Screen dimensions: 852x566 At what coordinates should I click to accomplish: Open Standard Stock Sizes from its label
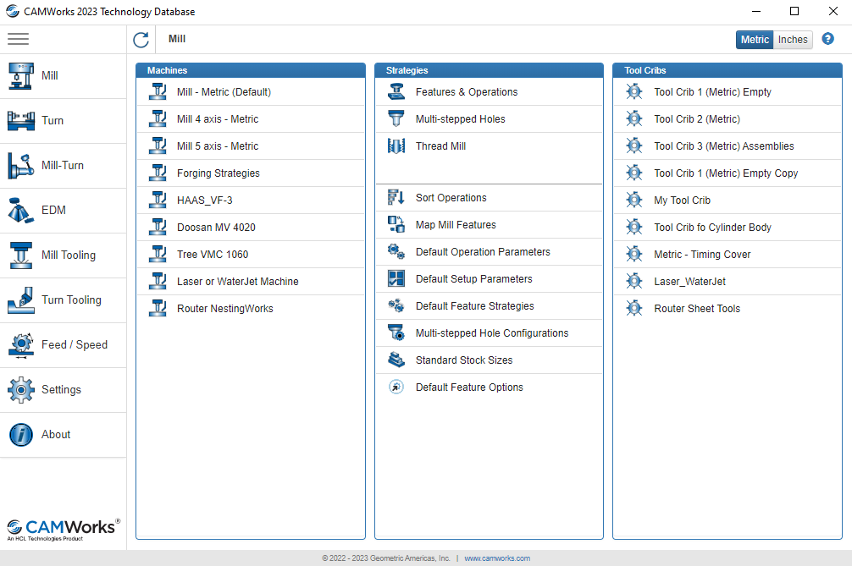coord(464,360)
